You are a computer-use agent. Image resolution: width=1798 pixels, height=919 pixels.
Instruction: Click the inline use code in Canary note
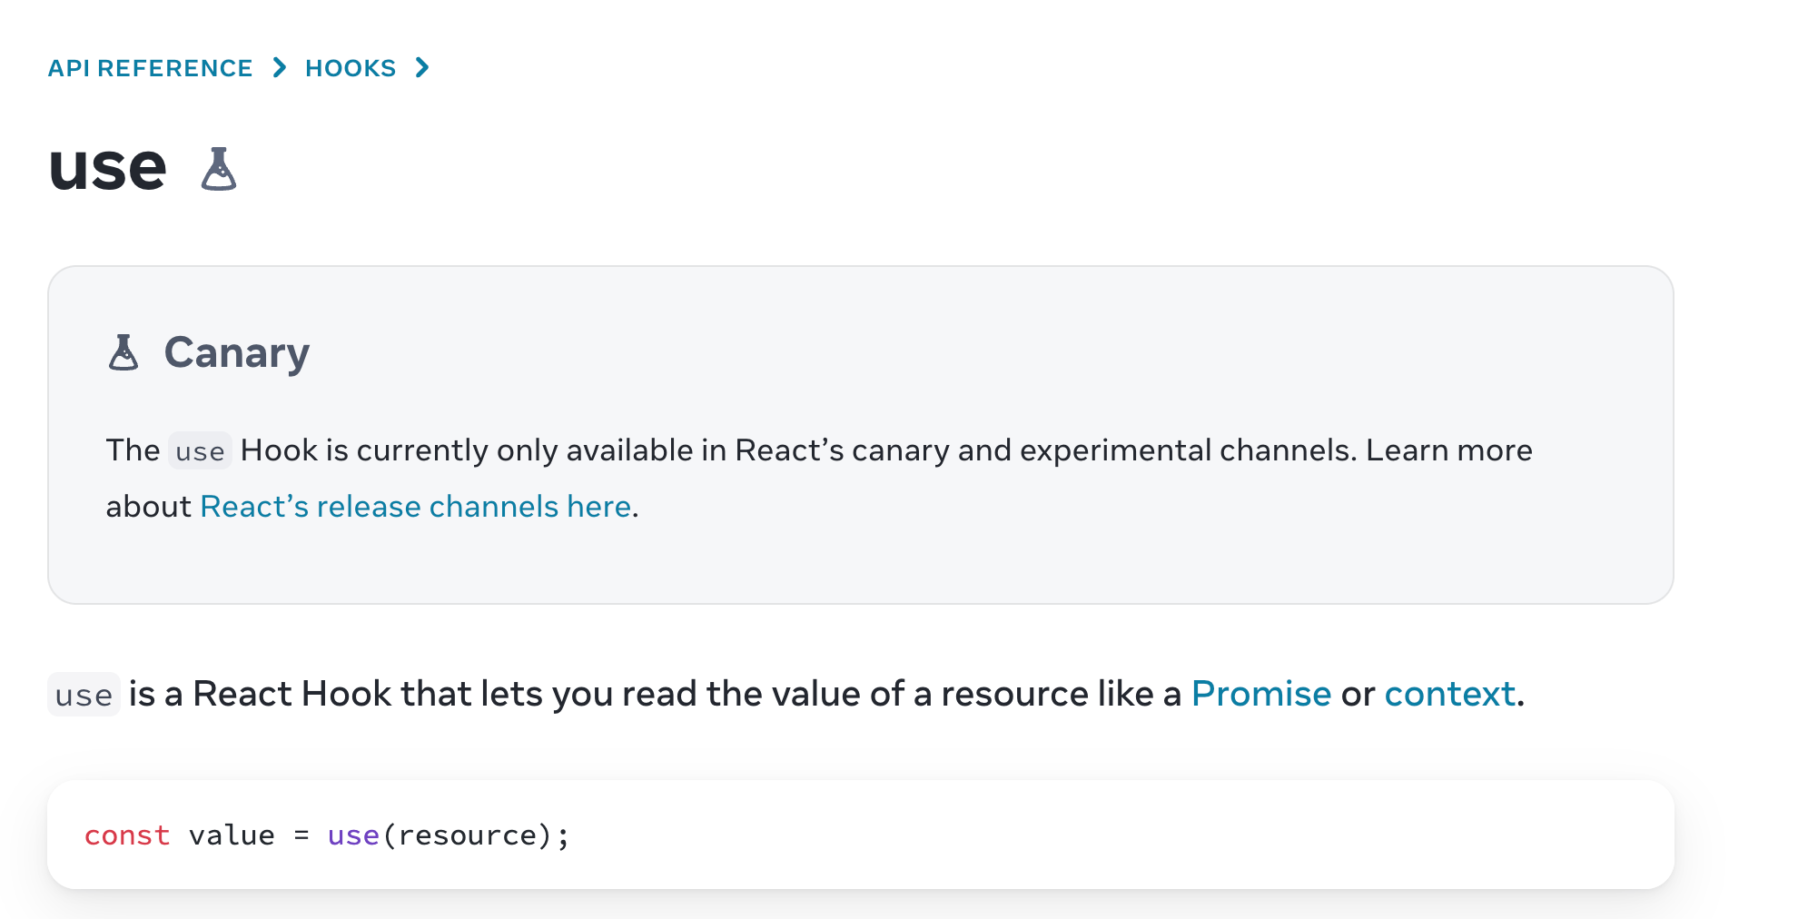point(200,451)
